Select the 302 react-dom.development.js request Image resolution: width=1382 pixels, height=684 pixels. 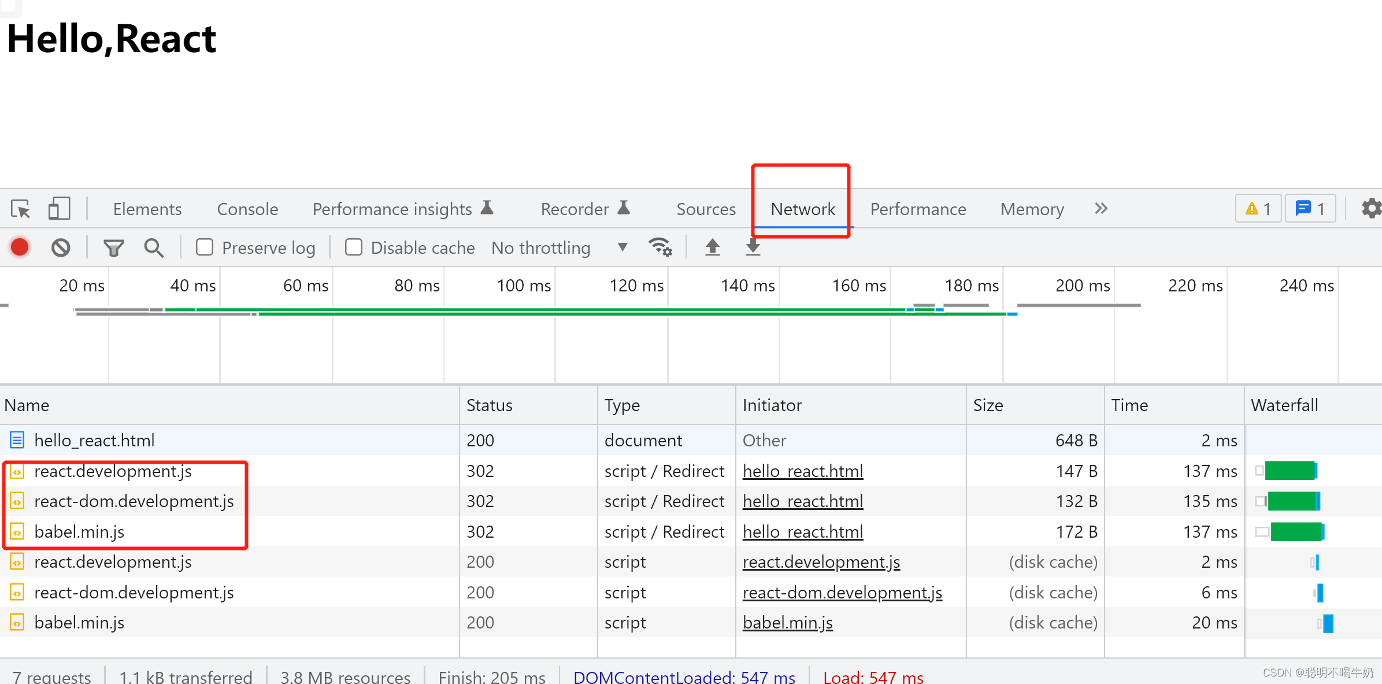pyautogui.click(x=691, y=501)
